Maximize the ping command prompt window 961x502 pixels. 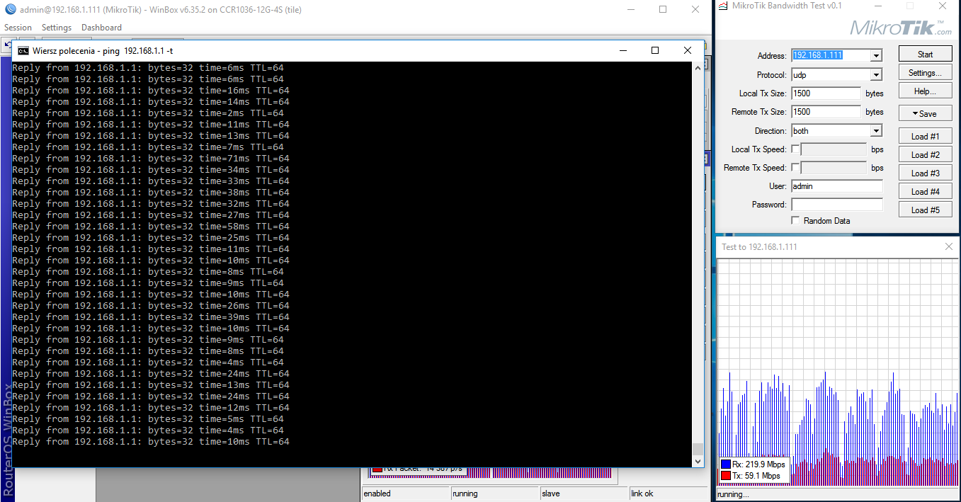(x=655, y=50)
